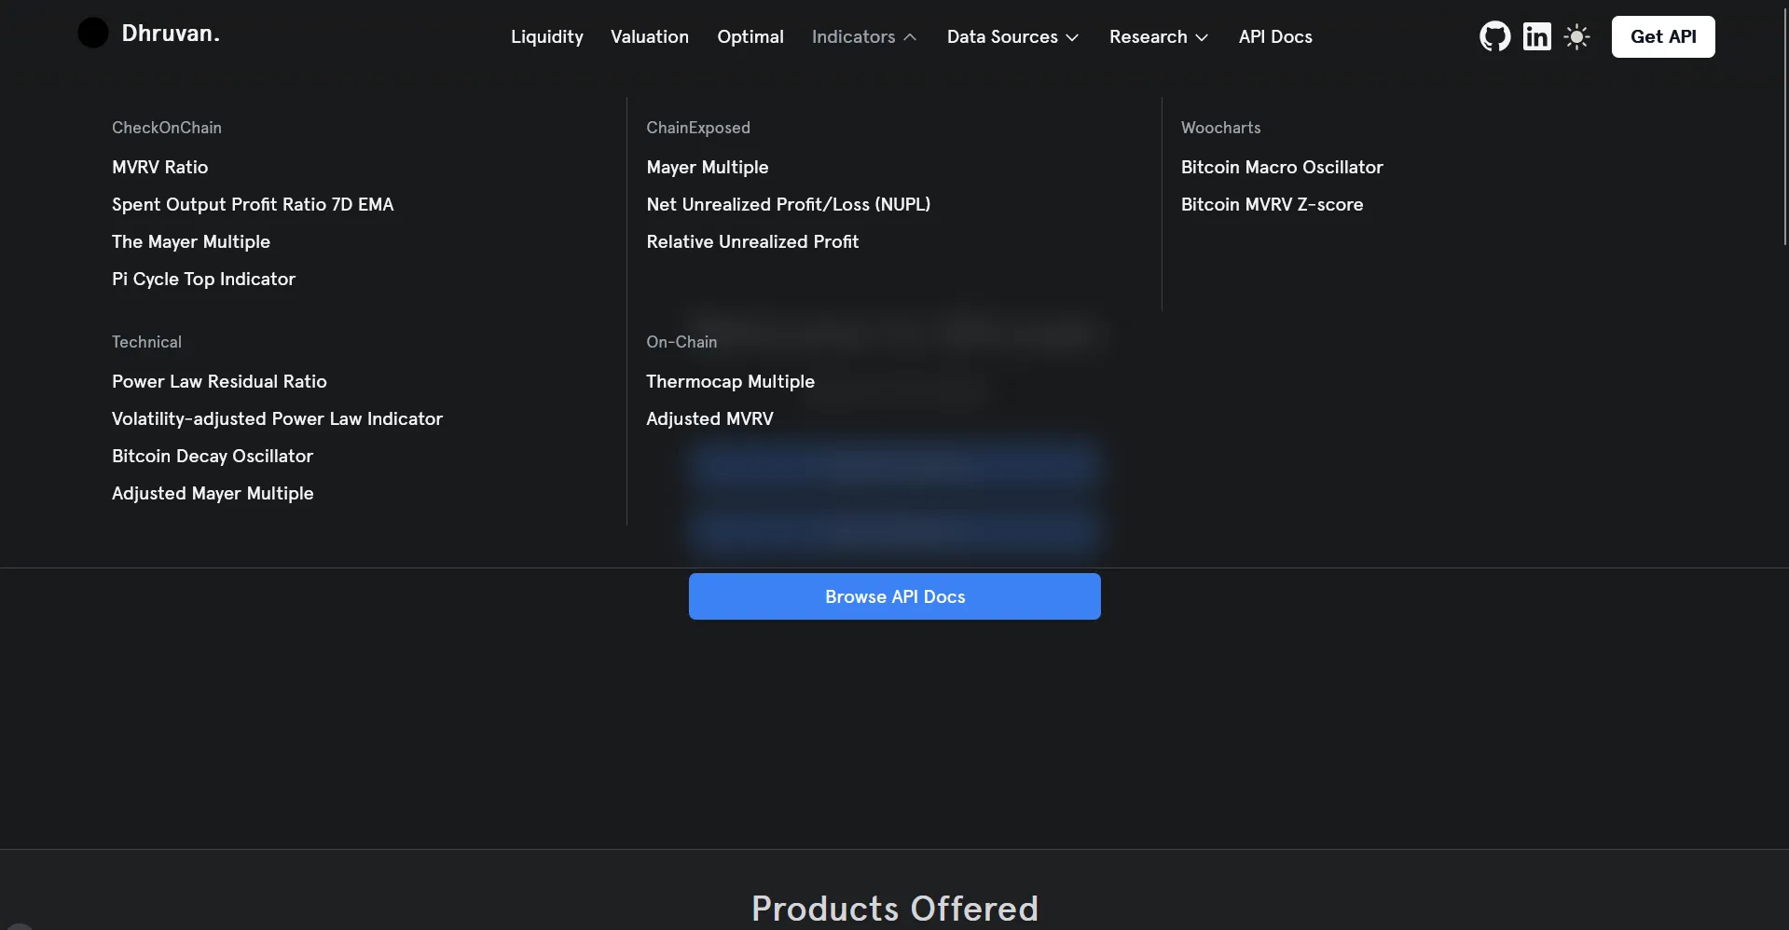Select the Bitcoin Macro Oscillator link
This screenshot has width=1789, height=930.
tap(1281, 167)
